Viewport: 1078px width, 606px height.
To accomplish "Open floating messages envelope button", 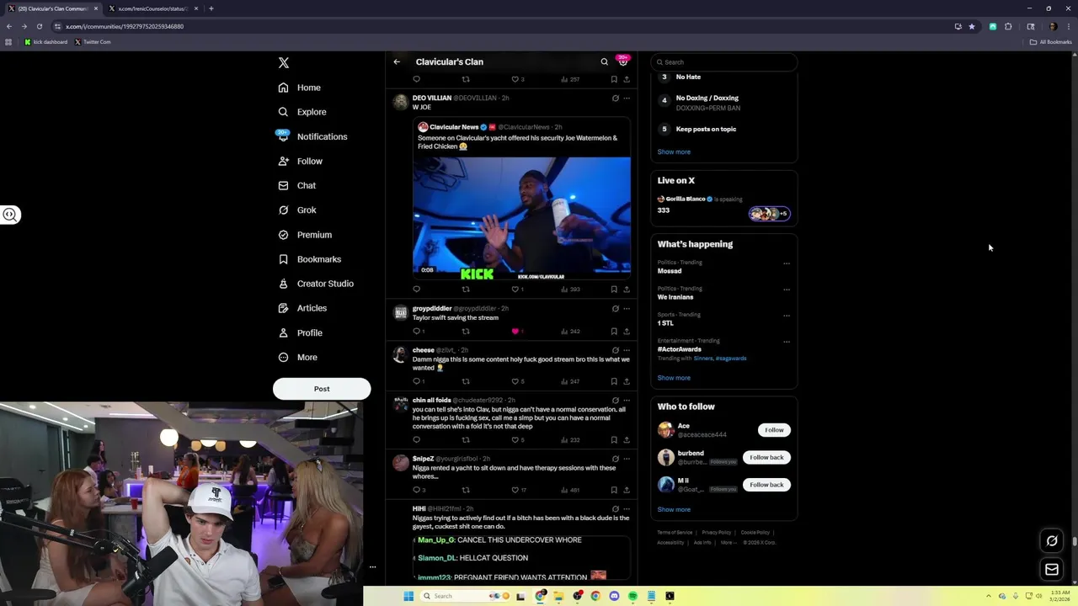I will (x=1052, y=570).
